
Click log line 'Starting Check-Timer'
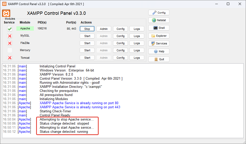point(55,111)
